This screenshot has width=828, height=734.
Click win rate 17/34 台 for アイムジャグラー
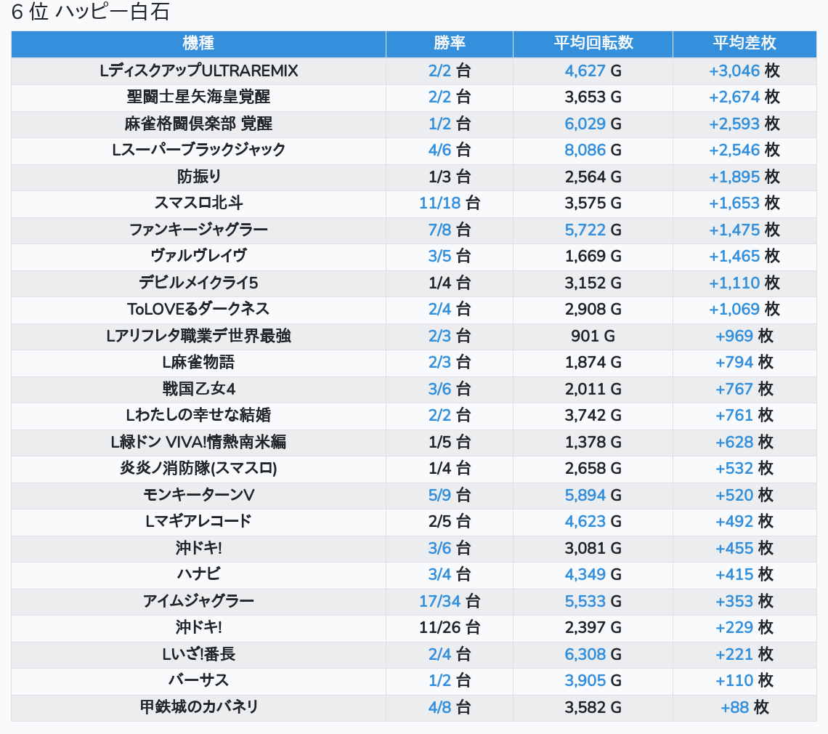tap(450, 601)
